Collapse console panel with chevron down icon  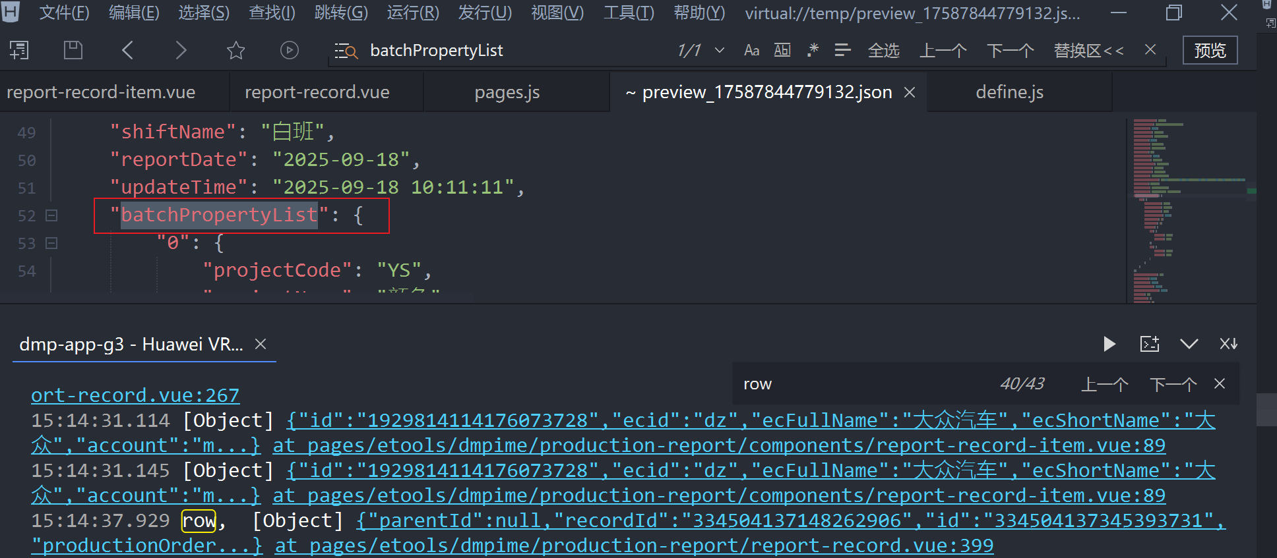(1189, 344)
